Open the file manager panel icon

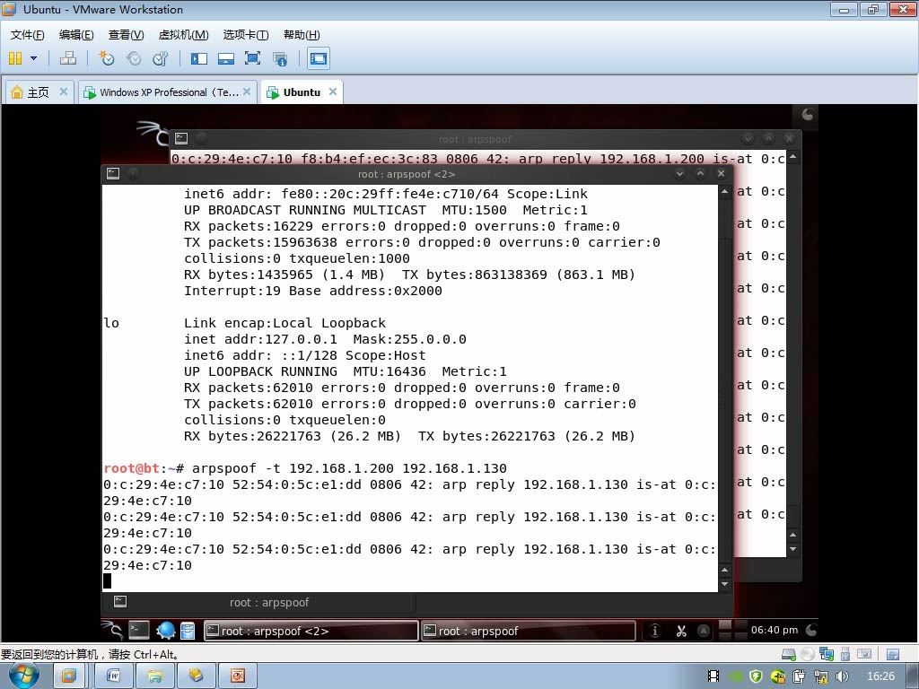[x=188, y=631]
